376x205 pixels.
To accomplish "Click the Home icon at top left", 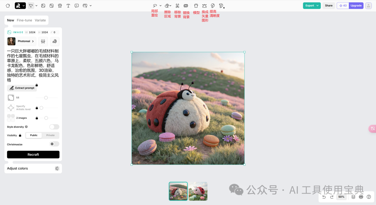I will [x=8, y=6].
